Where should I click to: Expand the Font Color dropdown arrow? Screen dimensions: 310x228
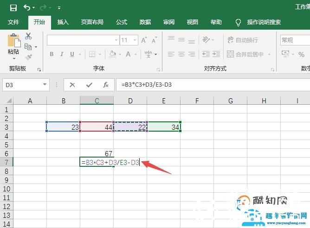pos(136,54)
